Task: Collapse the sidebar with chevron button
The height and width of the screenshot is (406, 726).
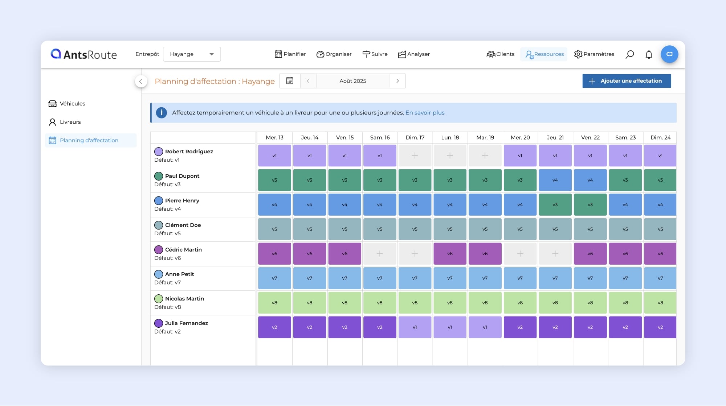Action: click(141, 81)
